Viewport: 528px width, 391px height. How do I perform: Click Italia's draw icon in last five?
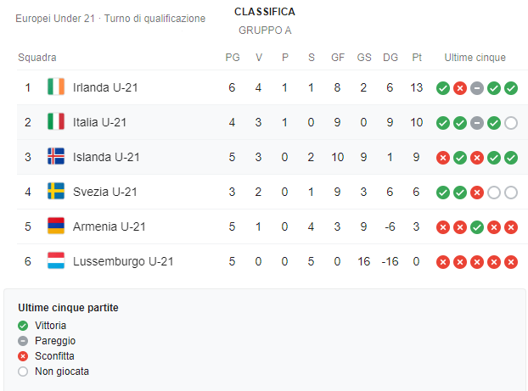[x=476, y=122]
